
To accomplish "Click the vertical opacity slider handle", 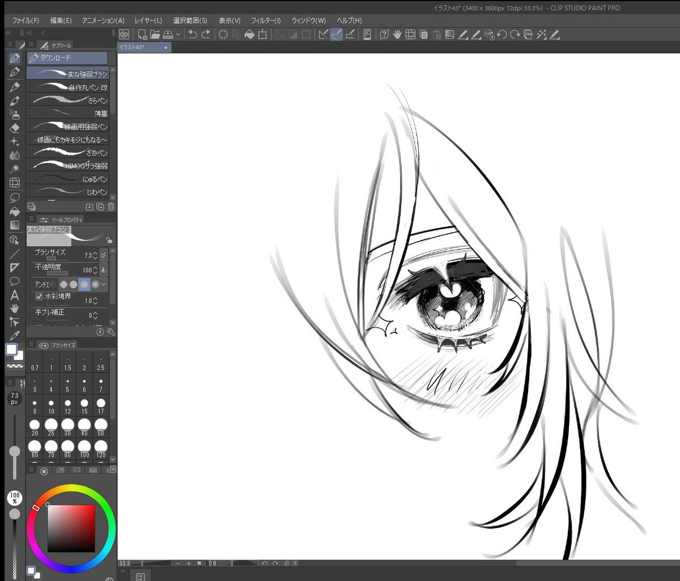I will pos(15,513).
